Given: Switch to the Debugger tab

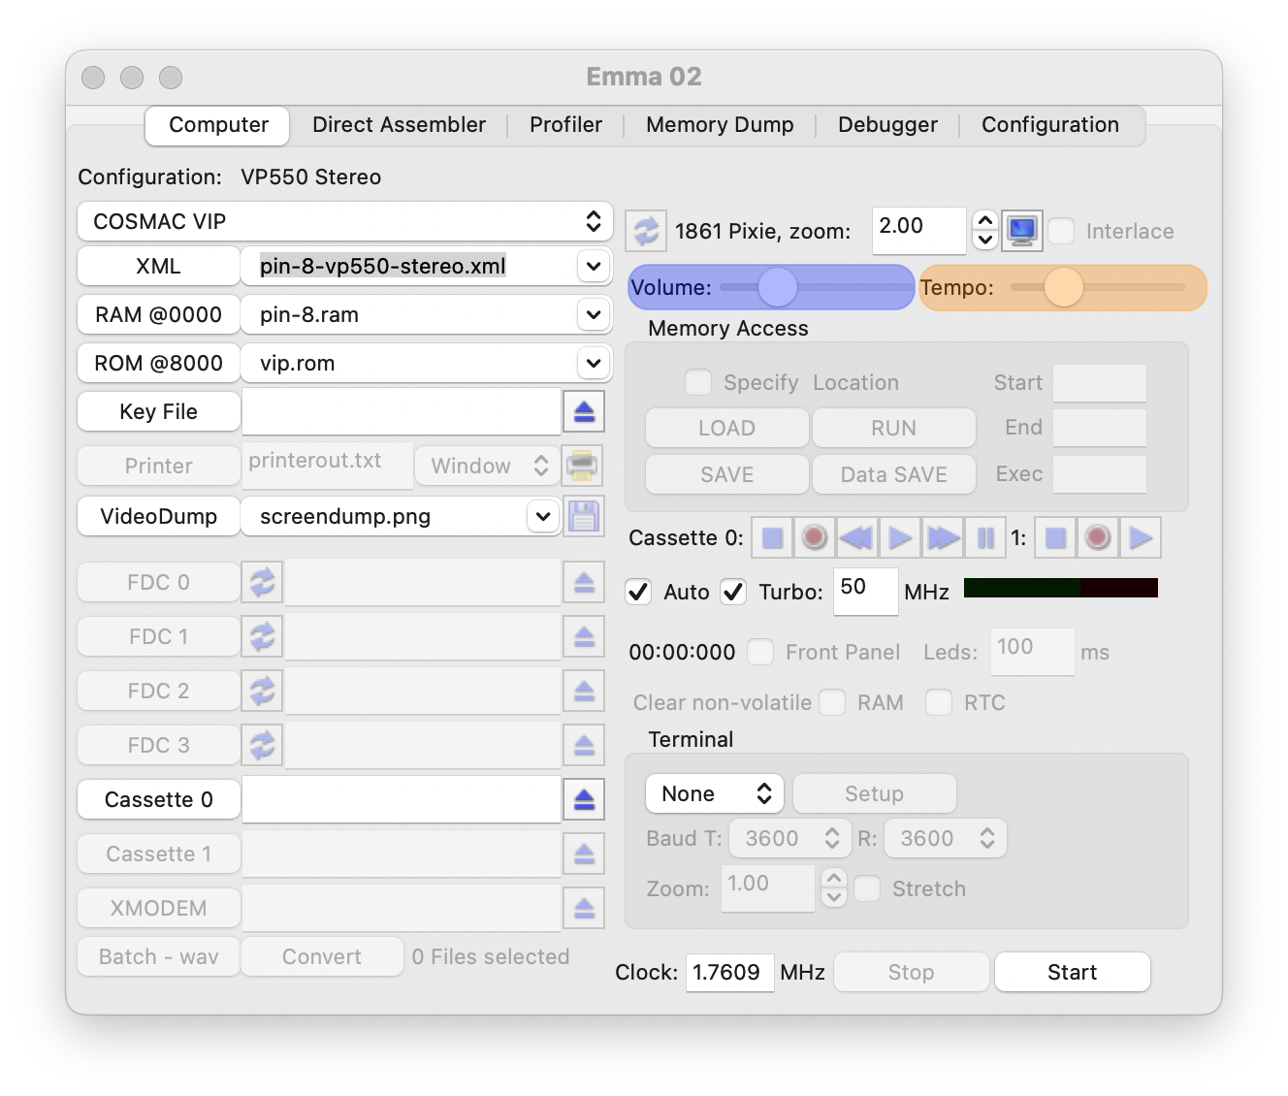Looking at the screenshot, I should pos(887,125).
